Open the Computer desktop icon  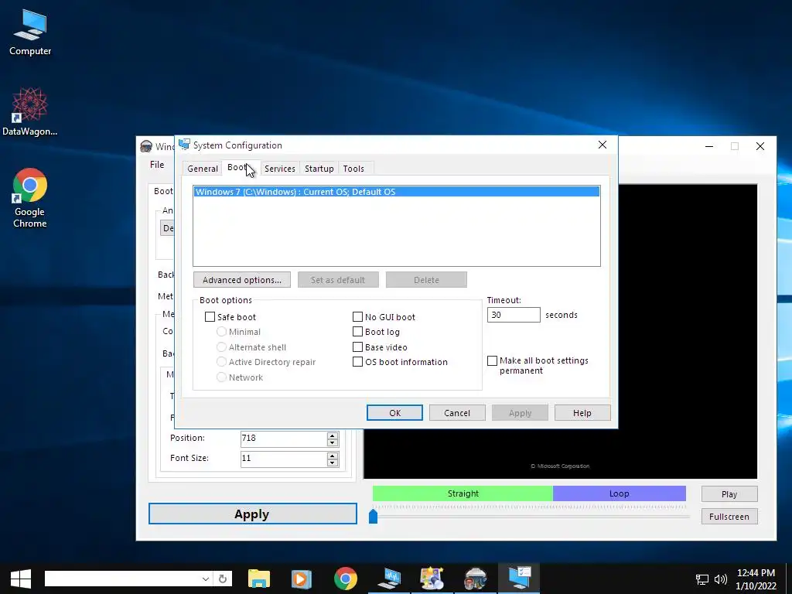point(30,32)
